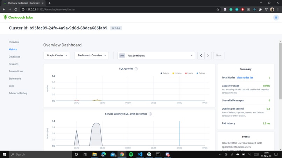Screen dimensions: 282x158
Task: Open Jobs in the sidebar
Action: point(11,86)
